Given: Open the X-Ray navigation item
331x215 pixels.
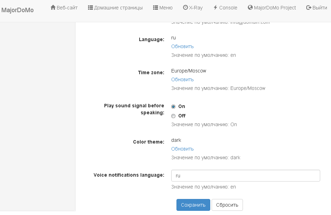Looking at the screenshot, I should click(x=196, y=8).
